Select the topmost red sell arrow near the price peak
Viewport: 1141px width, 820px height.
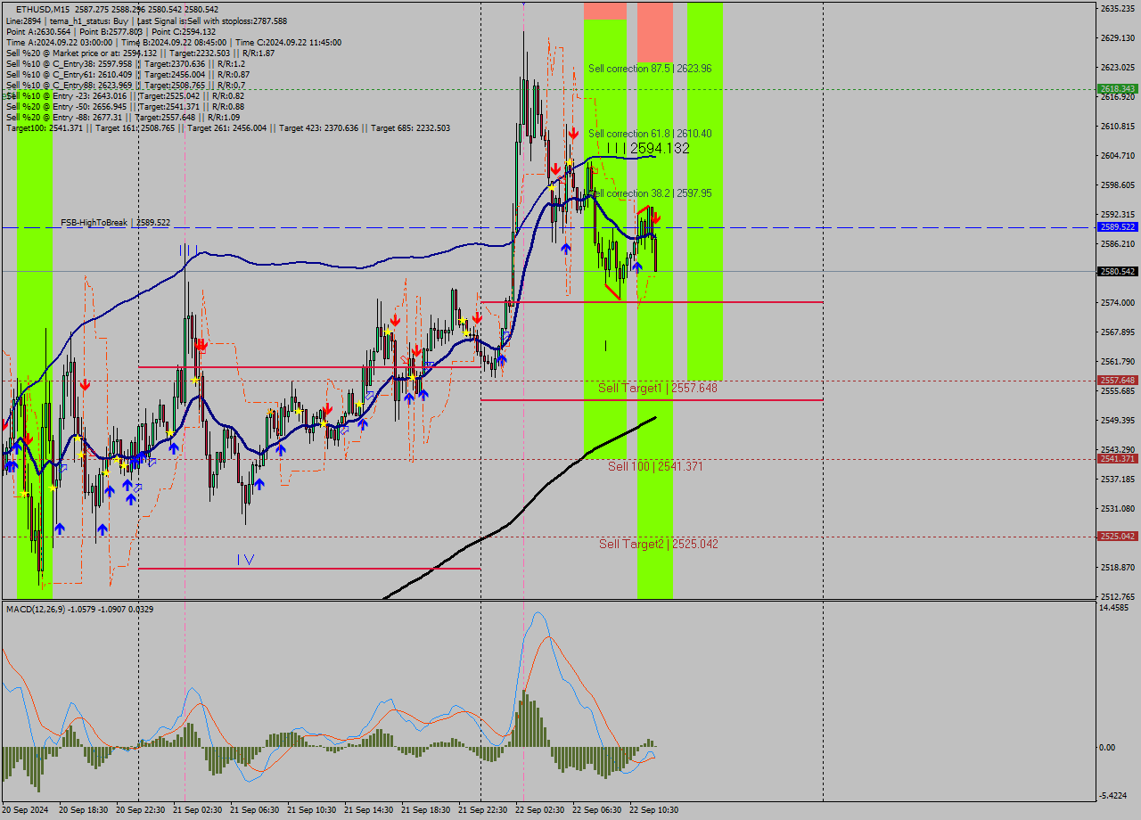(572, 133)
